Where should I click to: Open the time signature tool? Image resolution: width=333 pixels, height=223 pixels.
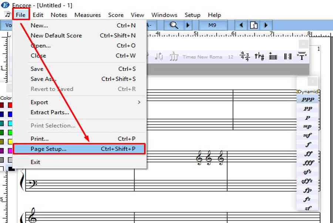(x=245, y=57)
